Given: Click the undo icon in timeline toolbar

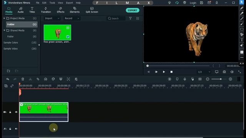Looking at the screenshot, I should pyautogui.click(x=8, y=79).
